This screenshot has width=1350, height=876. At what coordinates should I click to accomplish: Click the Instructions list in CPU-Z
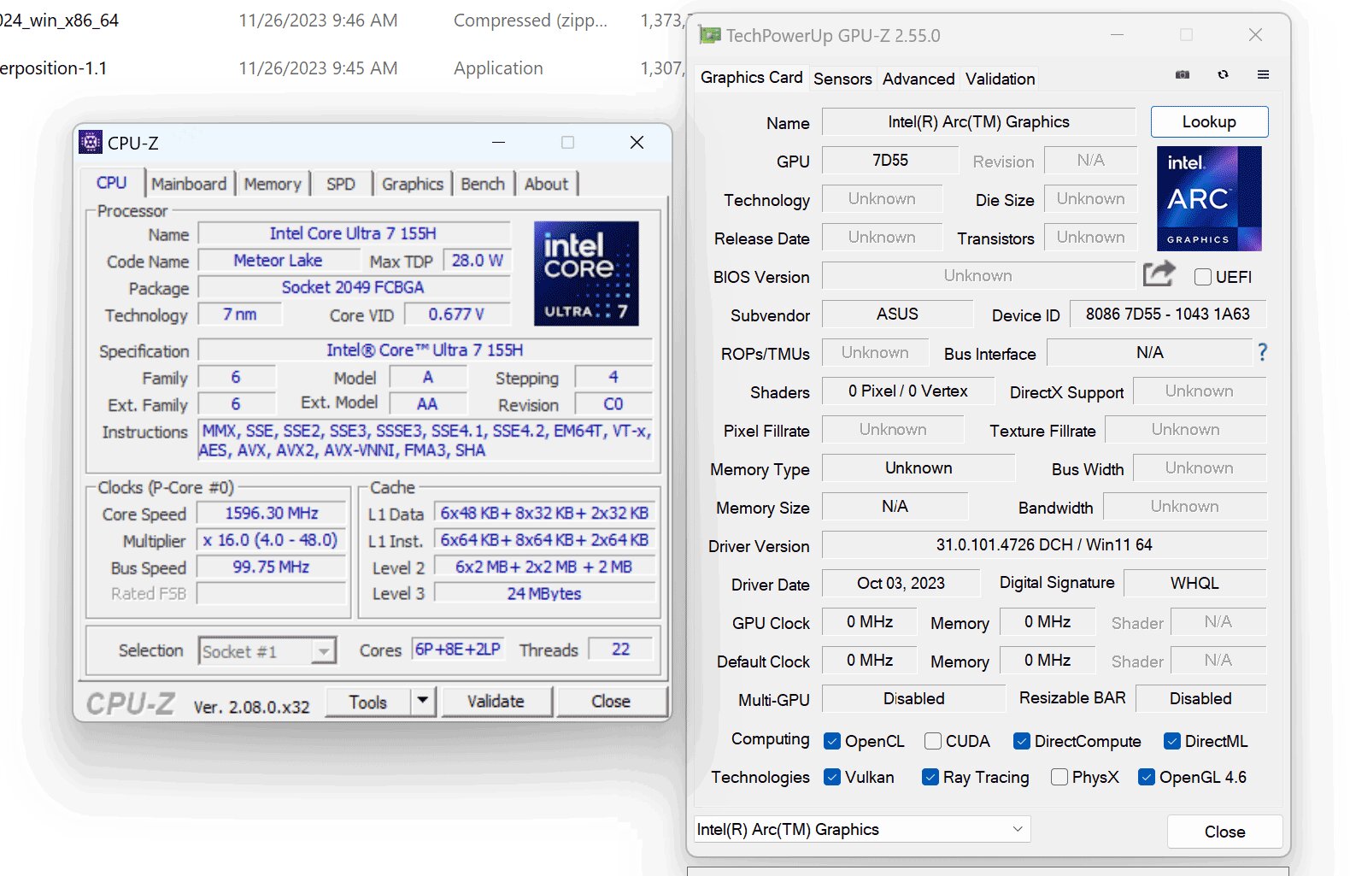point(426,441)
